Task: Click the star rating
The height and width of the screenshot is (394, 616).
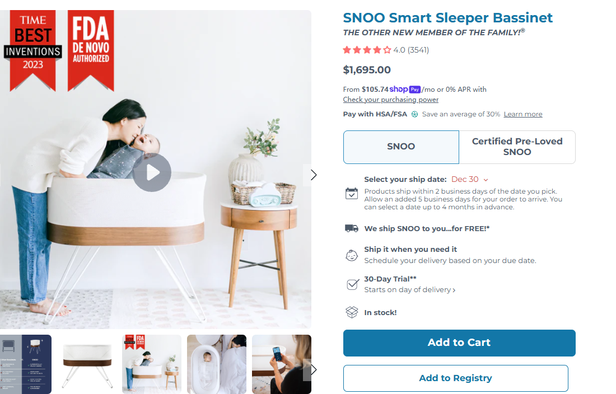Action: pos(367,50)
